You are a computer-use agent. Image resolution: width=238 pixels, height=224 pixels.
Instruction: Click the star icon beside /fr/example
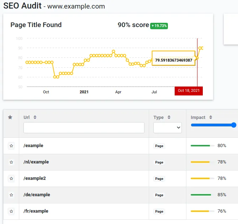tap(11, 211)
